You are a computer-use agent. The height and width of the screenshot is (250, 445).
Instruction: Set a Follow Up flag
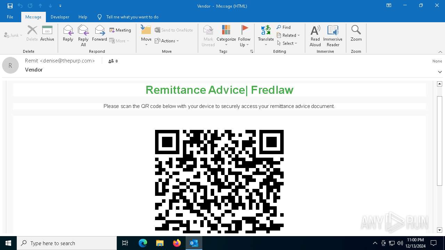(244, 35)
